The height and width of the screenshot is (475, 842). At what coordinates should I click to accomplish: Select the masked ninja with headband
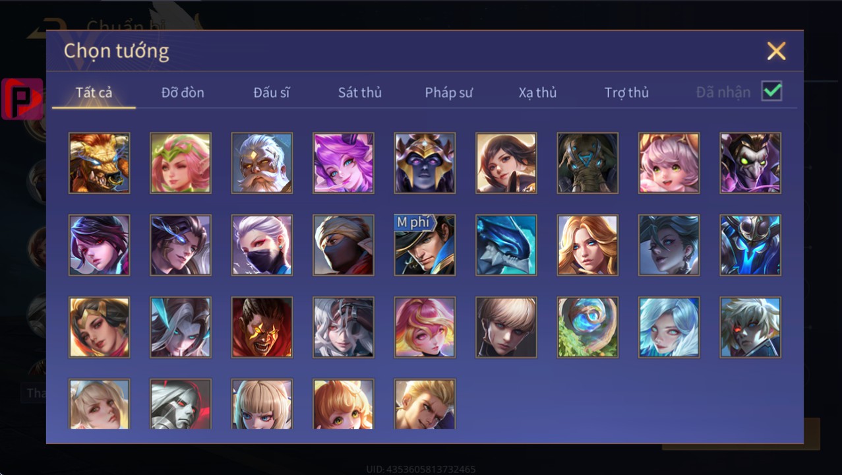tap(344, 245)
